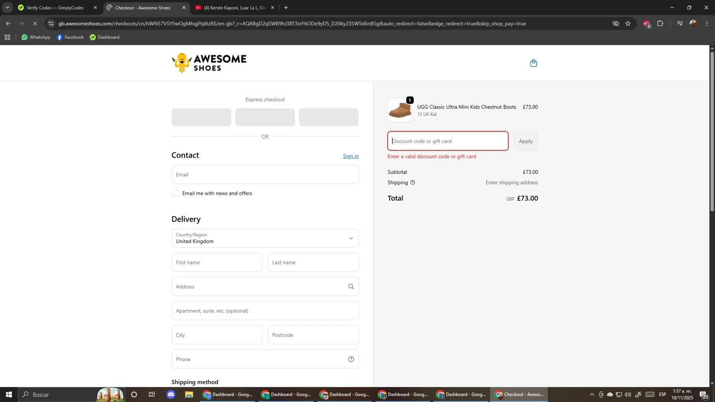Bookmark this page with star icon
Screen dimensions: 715x402
click(628, 23)
